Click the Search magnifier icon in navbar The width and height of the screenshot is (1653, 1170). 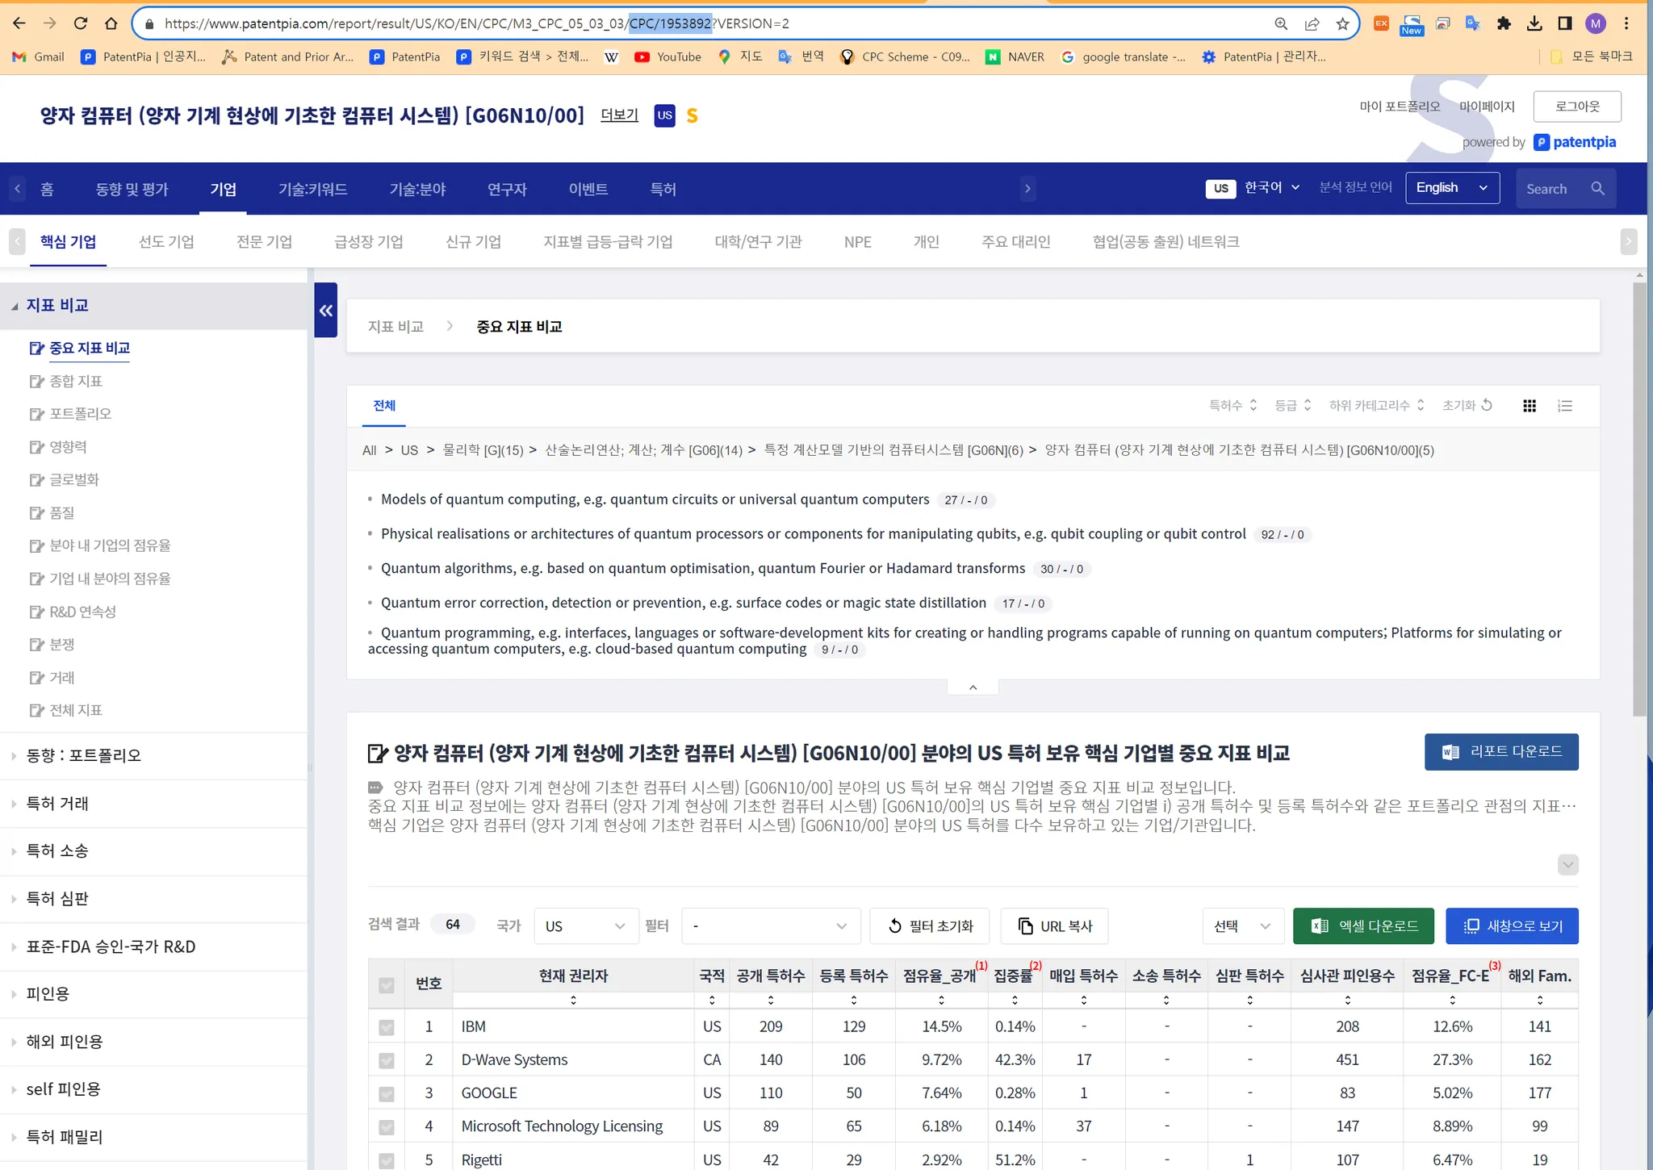1597,189
